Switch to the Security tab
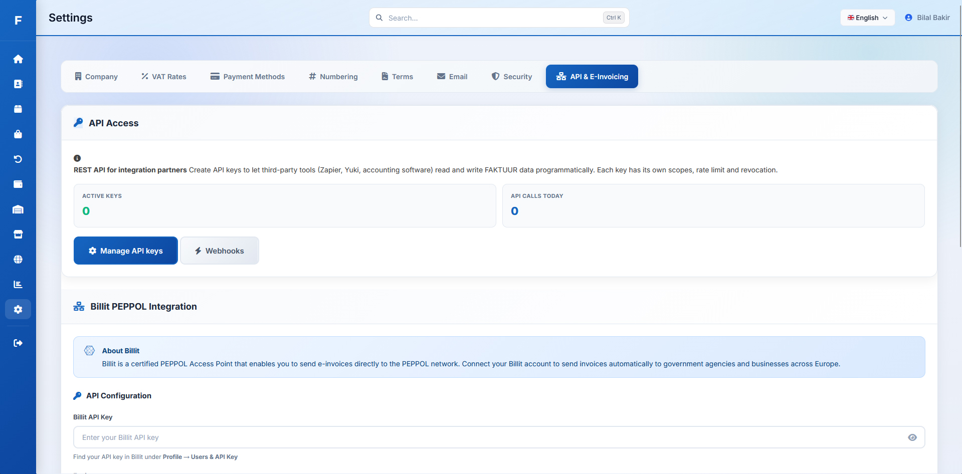Screen dimensions: 962x474 (512, 77)
